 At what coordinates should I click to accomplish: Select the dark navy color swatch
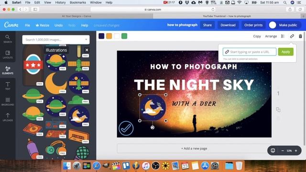click(x=101, y=36)
